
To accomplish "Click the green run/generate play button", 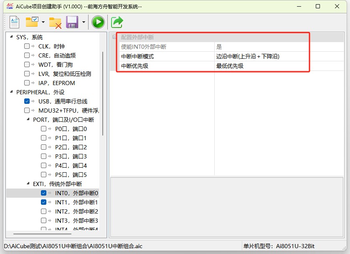I will 98,22.
